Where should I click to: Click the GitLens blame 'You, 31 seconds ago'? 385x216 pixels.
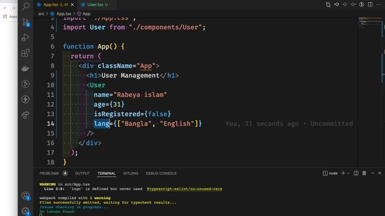point(262,124)
